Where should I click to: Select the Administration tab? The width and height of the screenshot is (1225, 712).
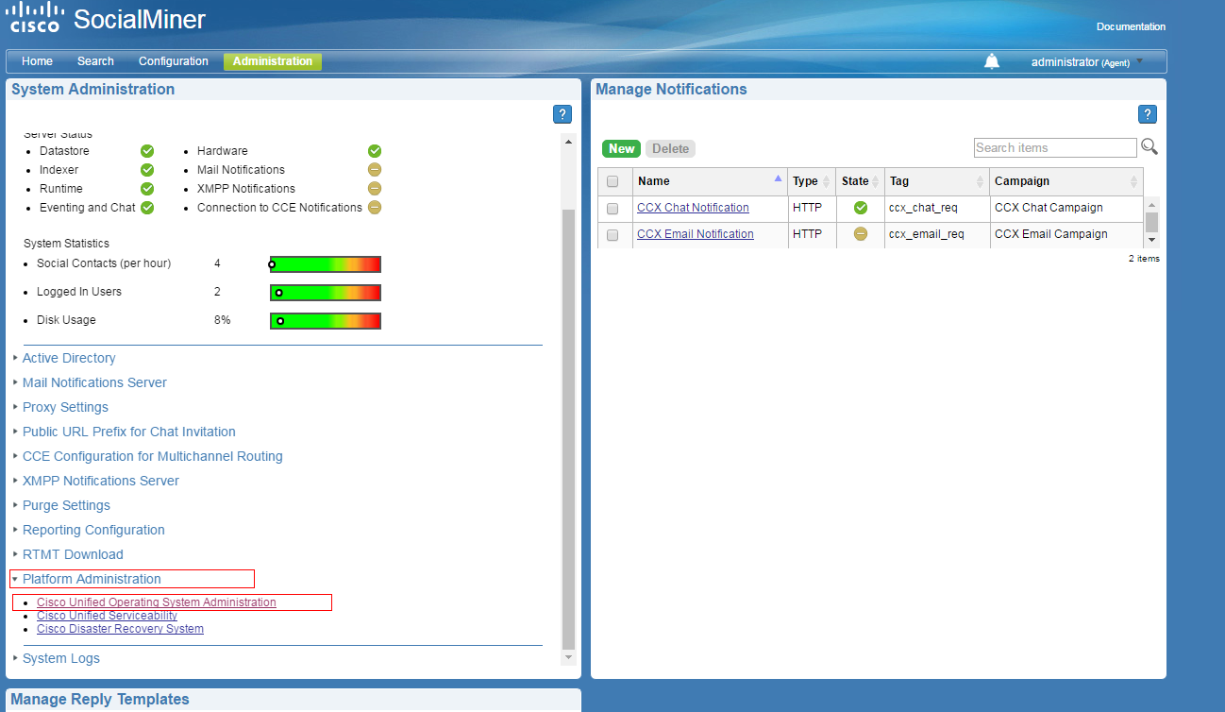pyautogui.click(x=273, y=61)
